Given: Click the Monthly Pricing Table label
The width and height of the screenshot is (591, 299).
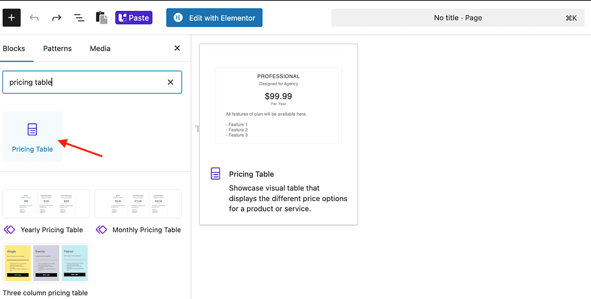Looking at the screenshot, I should pos(147,230).
